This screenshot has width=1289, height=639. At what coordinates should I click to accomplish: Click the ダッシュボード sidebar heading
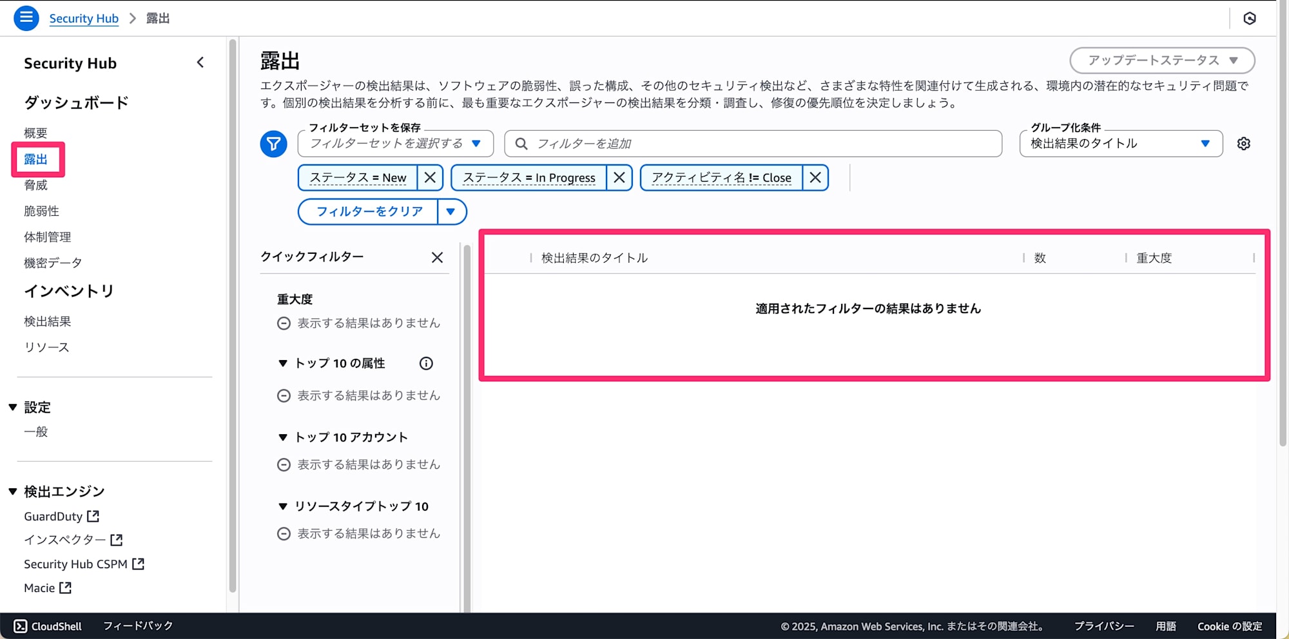click(76, 102)
